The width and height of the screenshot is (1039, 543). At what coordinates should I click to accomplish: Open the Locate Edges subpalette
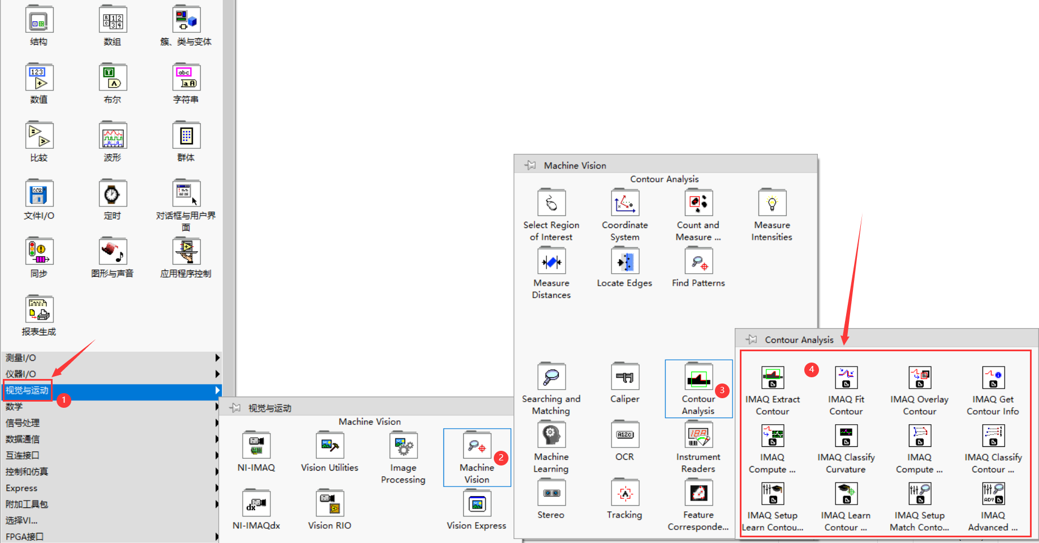(x=625, y=261)
